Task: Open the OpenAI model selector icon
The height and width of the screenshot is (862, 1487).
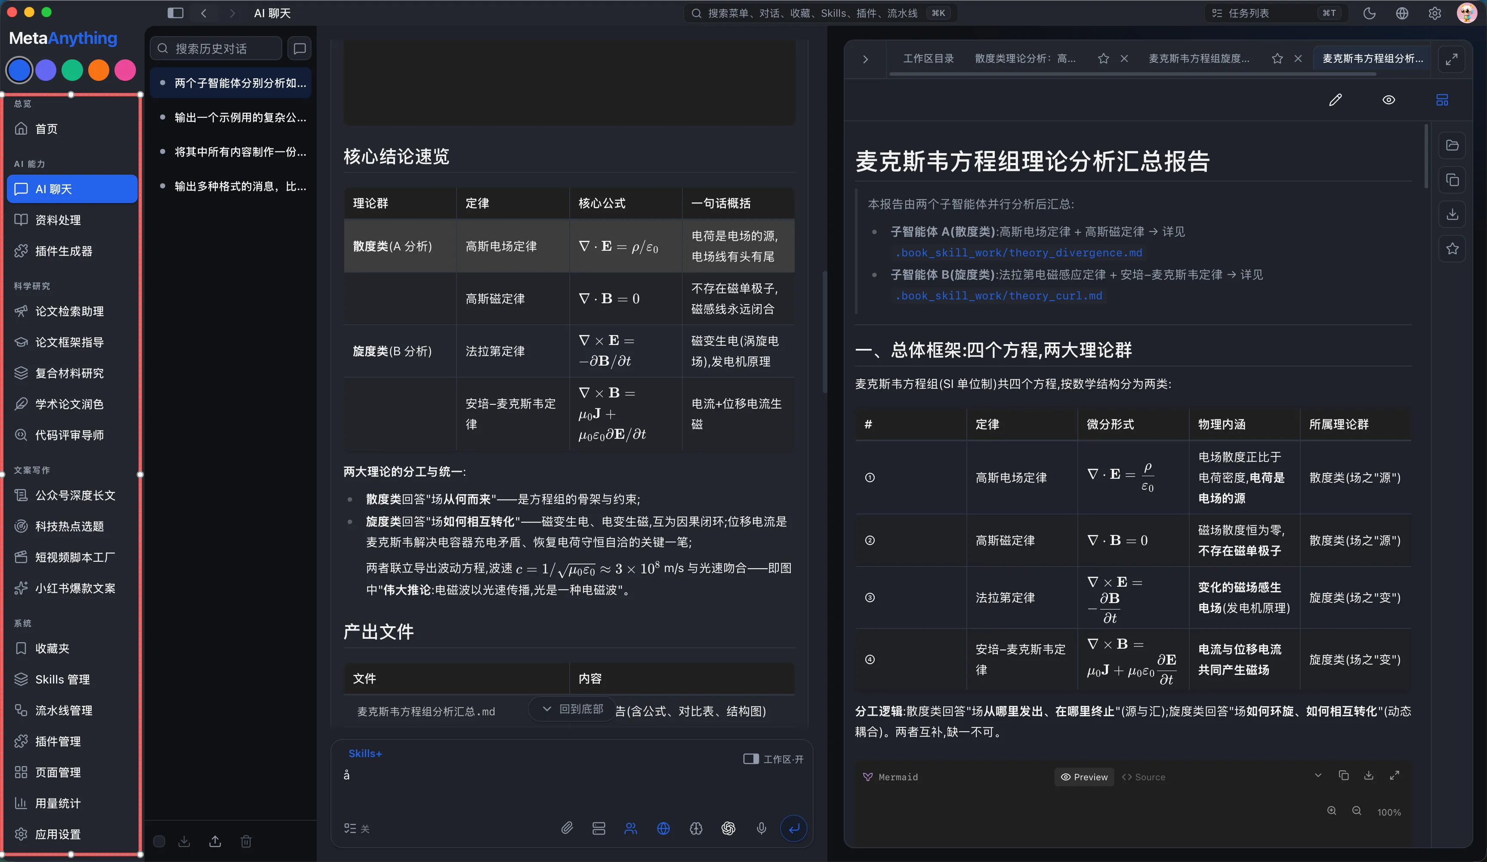Action: (728, 828)
